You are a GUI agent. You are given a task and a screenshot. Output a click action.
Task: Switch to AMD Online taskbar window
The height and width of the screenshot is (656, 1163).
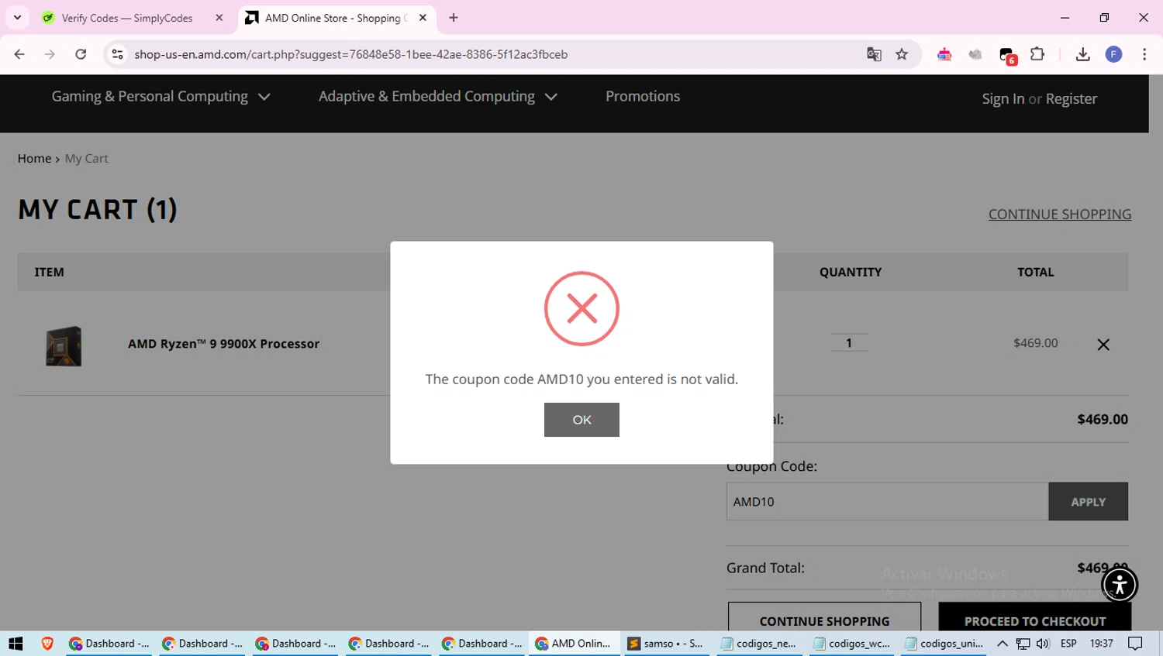pos(574,644)
